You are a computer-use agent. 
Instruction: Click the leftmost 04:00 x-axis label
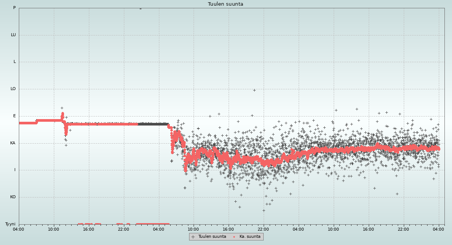(x=19, y=229)
